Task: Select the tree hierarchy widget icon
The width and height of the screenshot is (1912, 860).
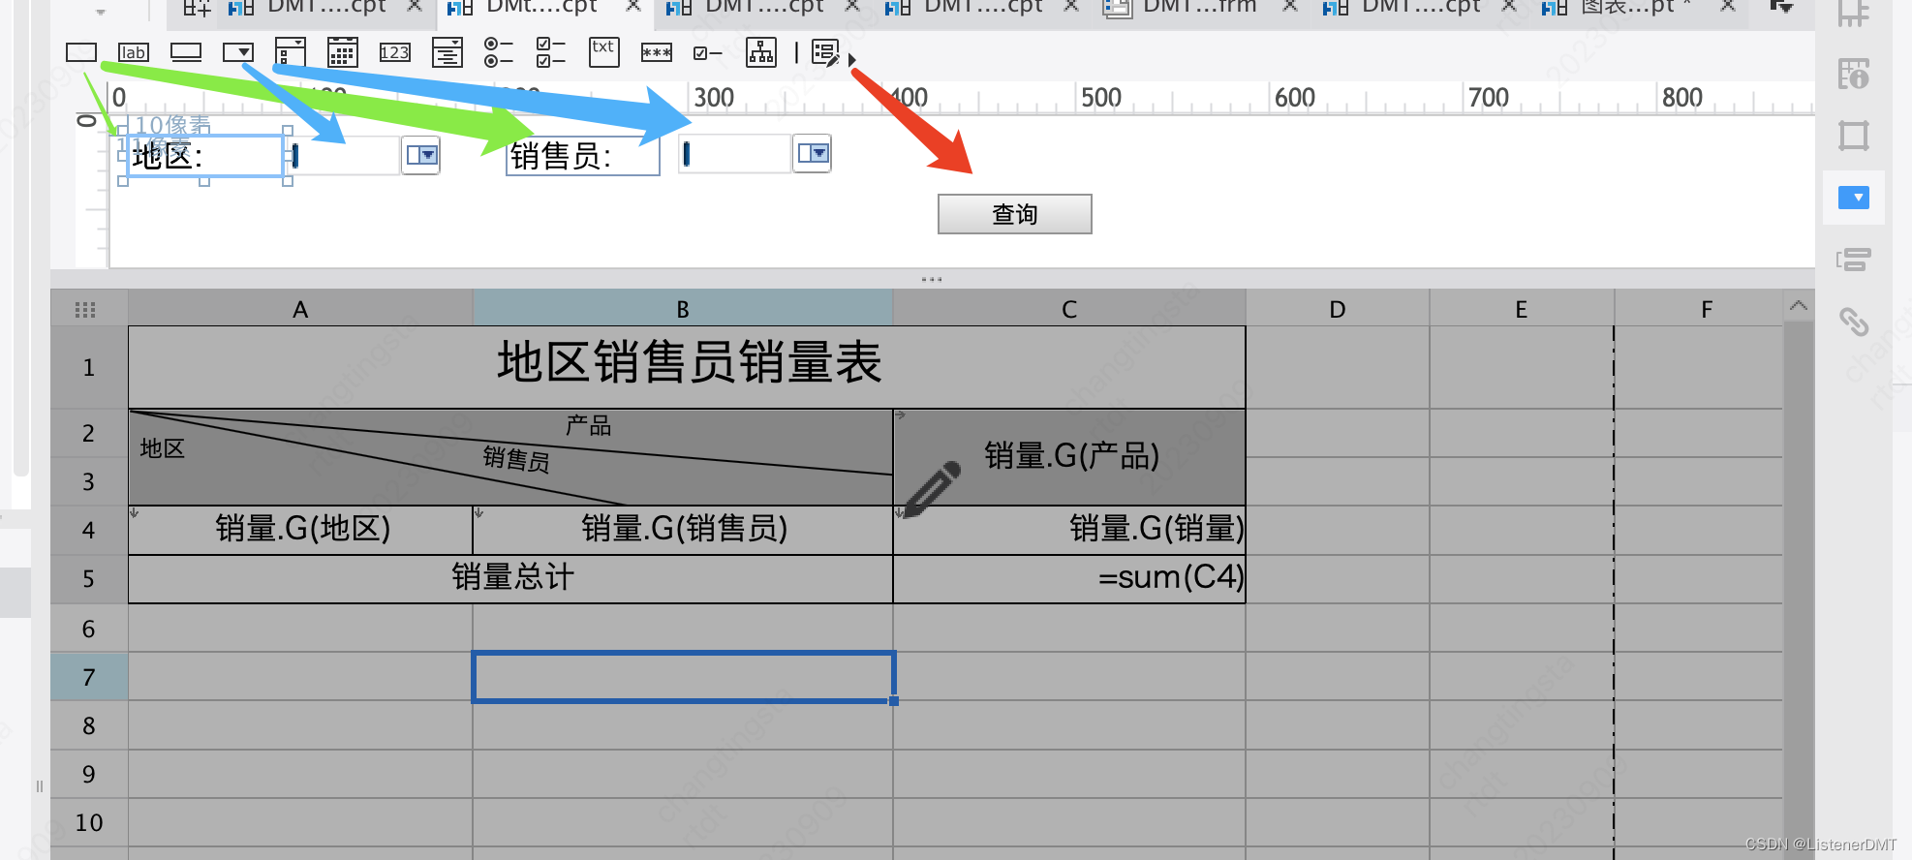Action: (x=761, y=52)
